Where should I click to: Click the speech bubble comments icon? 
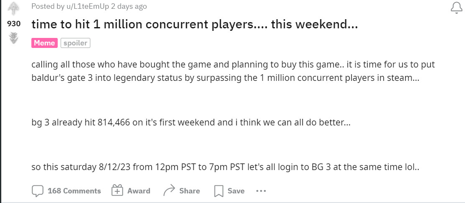point(38,191)
